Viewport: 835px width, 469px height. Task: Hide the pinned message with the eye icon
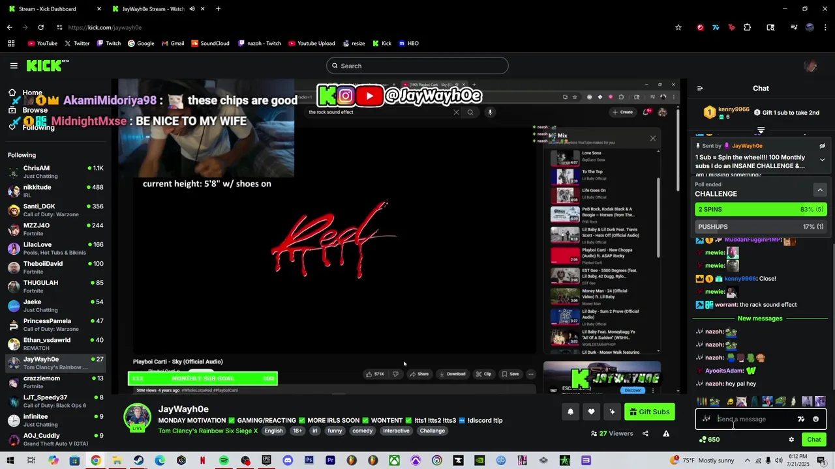[822, 146]
